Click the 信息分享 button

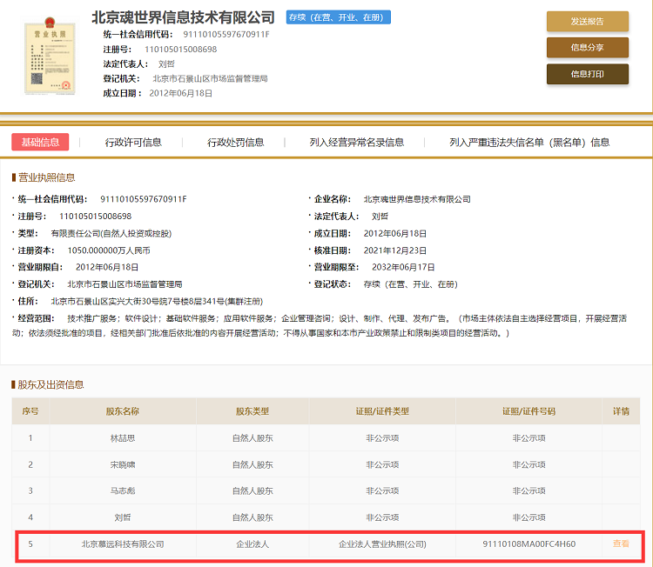587,48
